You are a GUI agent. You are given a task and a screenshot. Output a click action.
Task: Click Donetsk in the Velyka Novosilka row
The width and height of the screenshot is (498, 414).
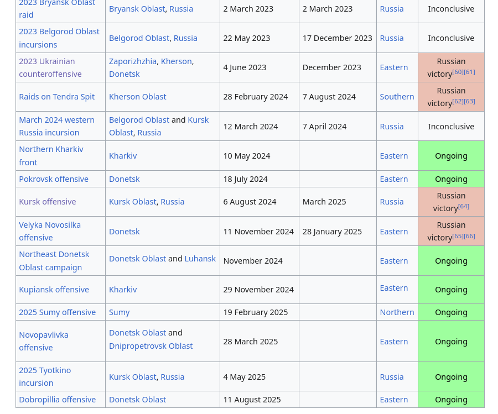124,232
